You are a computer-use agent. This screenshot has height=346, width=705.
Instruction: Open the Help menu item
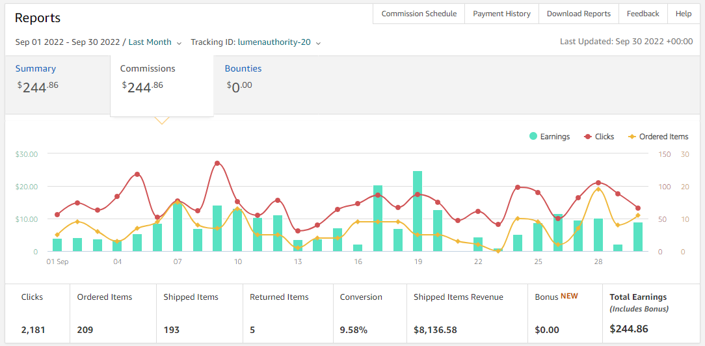point(684,14)
